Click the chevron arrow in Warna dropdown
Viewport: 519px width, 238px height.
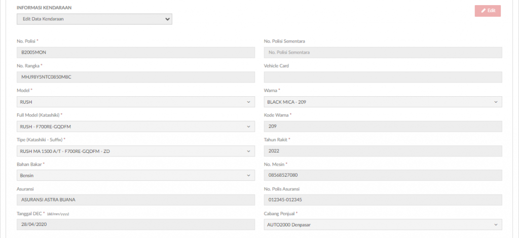tap(496, 102)
